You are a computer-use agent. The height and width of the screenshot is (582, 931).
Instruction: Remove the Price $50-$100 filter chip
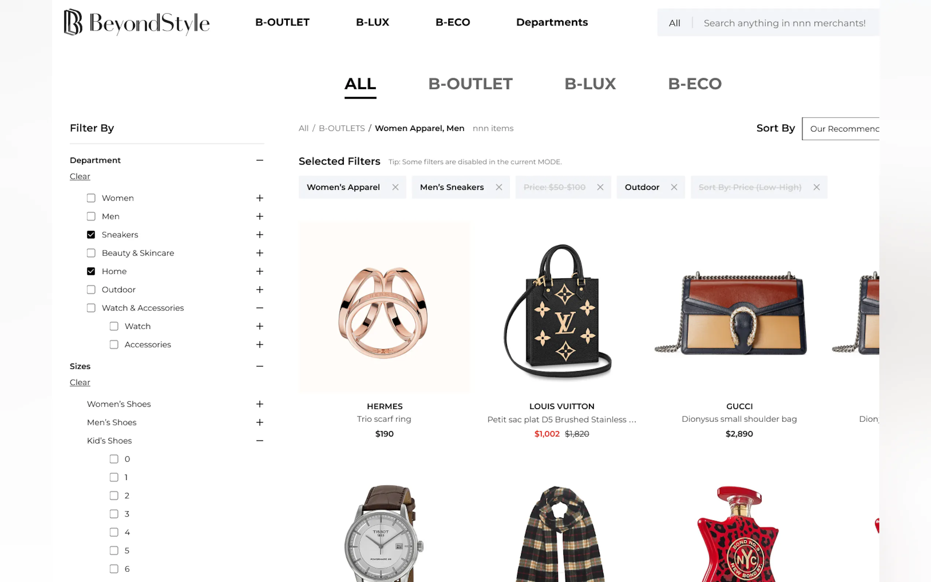600,187
